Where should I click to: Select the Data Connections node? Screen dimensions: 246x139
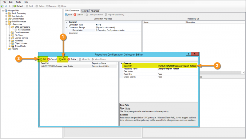[22, 33]
